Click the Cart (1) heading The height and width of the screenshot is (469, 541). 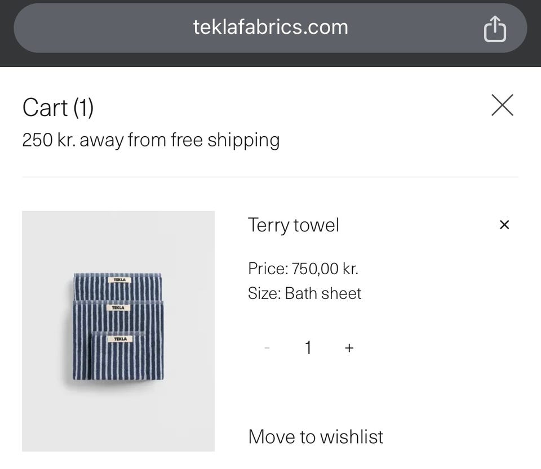coord(57,108)
